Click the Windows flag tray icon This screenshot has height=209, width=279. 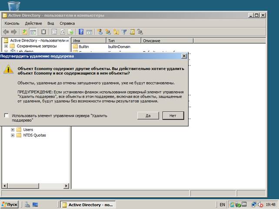(232, 205)
